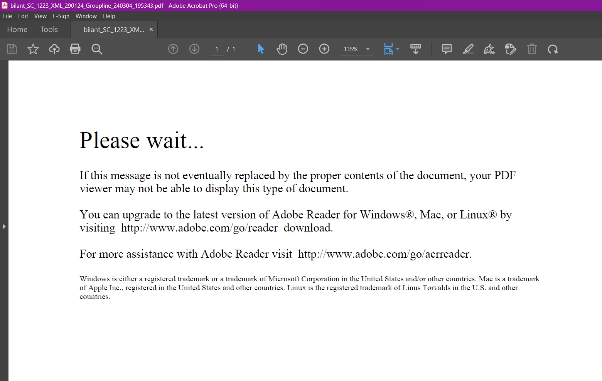This screenshot has height=381, width=602.
Task: Add a comment sticky note
Action: [447, 49]
